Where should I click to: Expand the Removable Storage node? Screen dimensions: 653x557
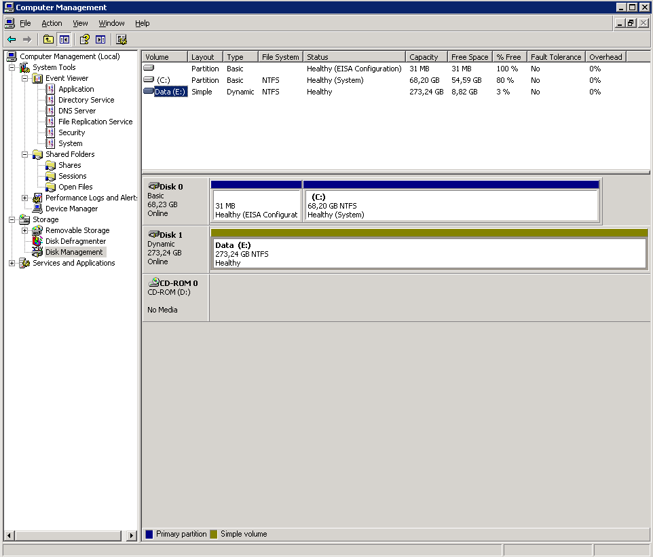pyautogui.click(x=24, y=230)
